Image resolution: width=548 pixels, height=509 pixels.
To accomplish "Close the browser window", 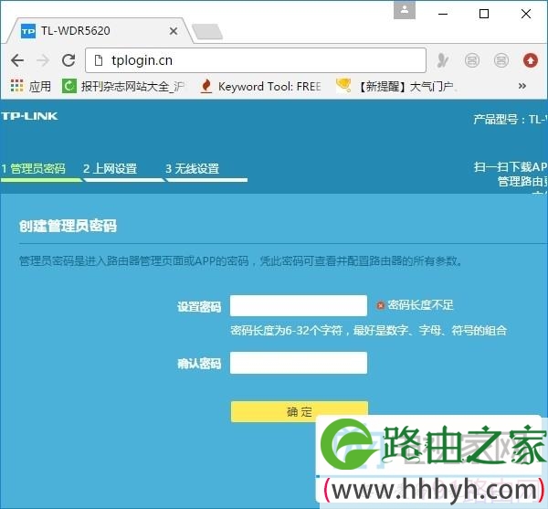I will point(526,14).
